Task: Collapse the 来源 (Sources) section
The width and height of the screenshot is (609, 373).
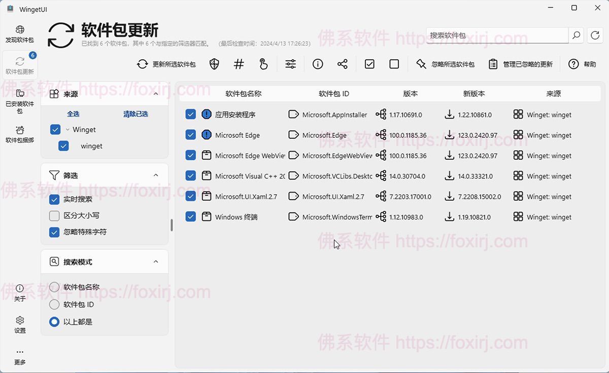Action: [x=156, y=93]
